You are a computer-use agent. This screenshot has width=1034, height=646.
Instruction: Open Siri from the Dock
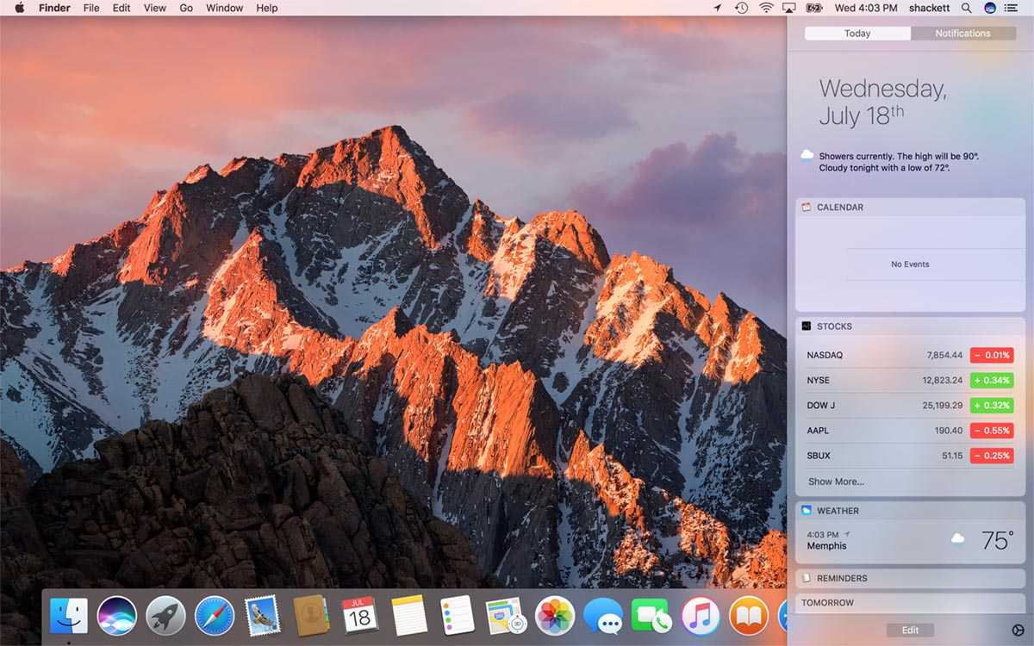tap(117, 616)
